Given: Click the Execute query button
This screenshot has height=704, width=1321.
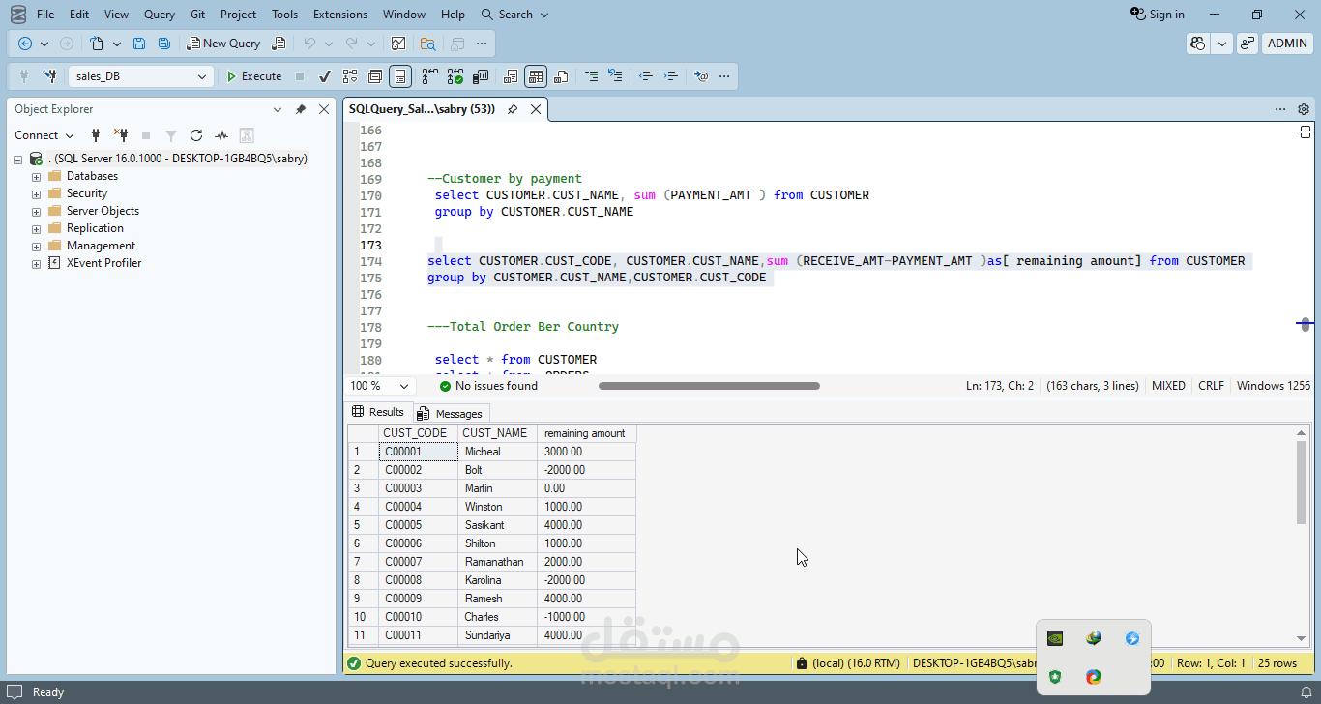Looking at the screenshot, I should (x=253, y=76).
